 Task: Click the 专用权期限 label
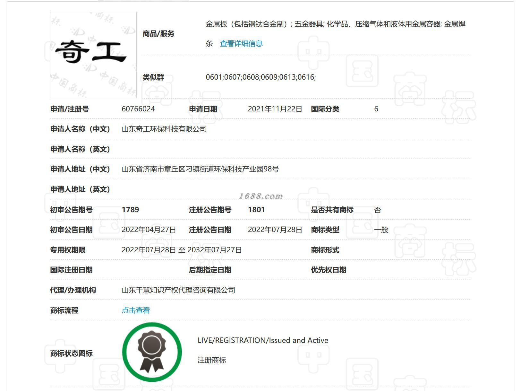click(x=68, y=250)
